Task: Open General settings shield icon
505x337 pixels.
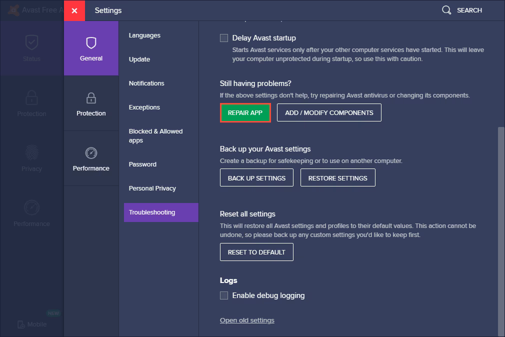Action: [x=91, y=42]
